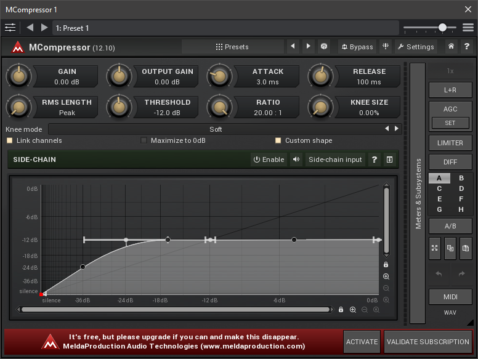
Task: Select preset slot E
Action: (x=439, y=199)
